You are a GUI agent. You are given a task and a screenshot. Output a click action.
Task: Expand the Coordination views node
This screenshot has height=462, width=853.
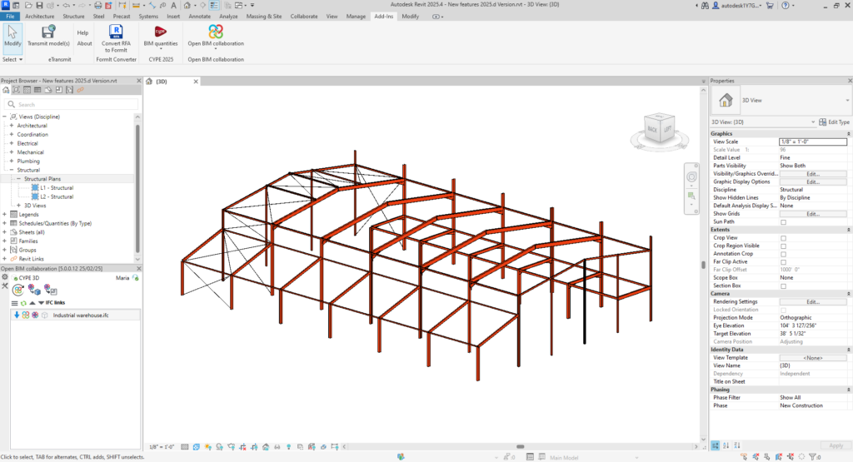point(12,134)
